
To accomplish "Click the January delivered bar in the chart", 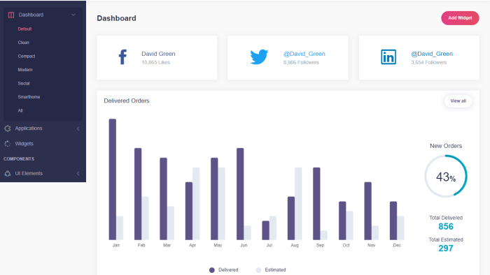I will pos(113,179).
